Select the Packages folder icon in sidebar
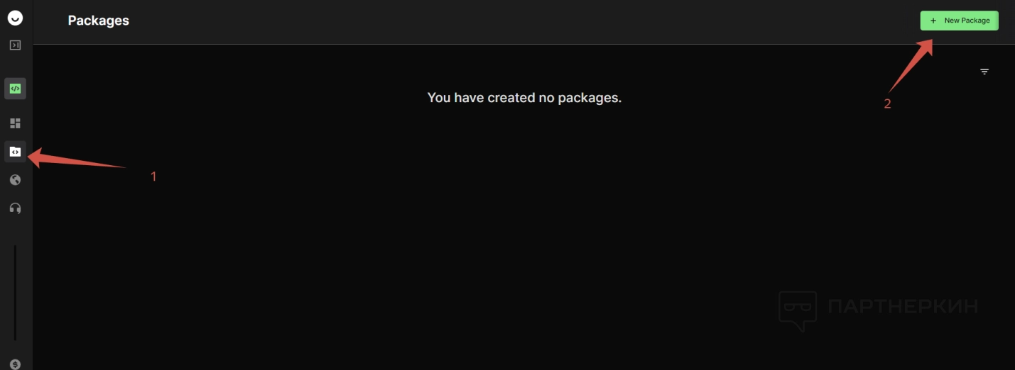The image size is (1015, 370). (15, 152)
